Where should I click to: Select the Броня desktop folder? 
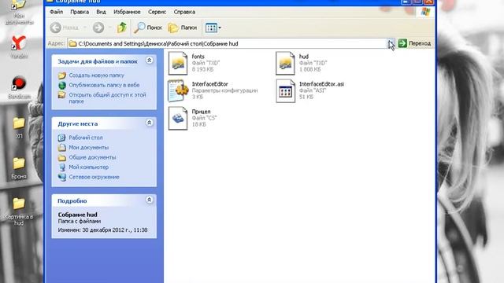coord(19,167)
